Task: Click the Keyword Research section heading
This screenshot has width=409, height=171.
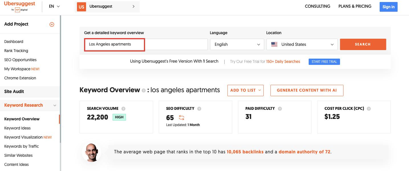Action: coord(24,105)
